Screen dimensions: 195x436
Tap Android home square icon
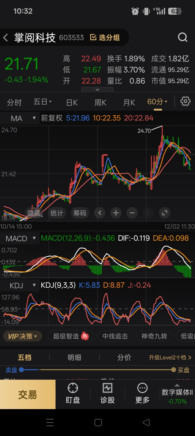pos(98,422)
